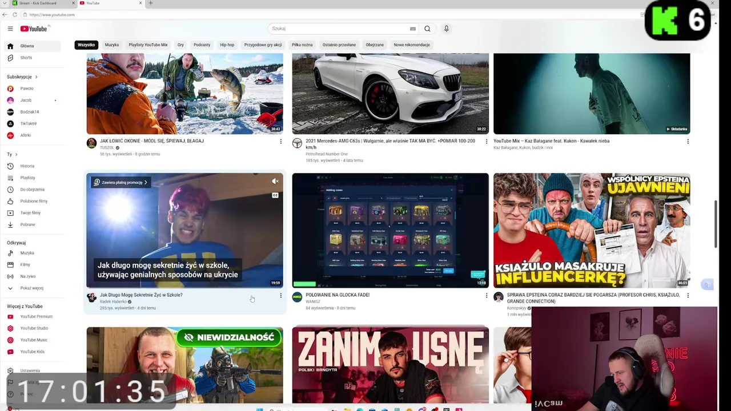Click the Konopskyy channel avatar

tap(499, 297)
